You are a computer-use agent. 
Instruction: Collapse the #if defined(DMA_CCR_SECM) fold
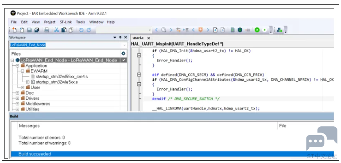pos(139,75)
